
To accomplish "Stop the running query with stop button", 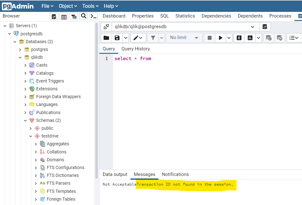I will tap(209, 38).
